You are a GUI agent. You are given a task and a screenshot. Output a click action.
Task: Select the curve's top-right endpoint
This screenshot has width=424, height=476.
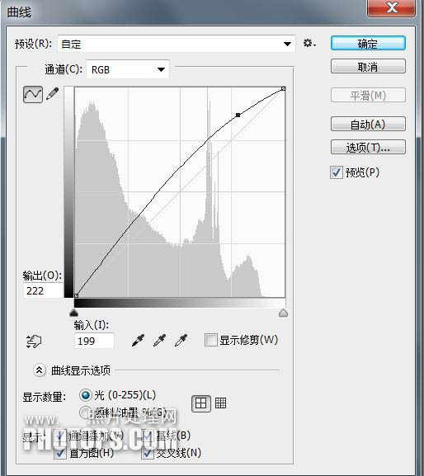tap(283, 88)
